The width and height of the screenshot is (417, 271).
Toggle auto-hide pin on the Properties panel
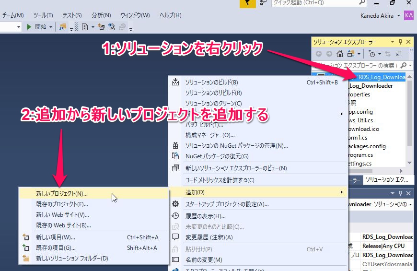(x=401, y=193)
